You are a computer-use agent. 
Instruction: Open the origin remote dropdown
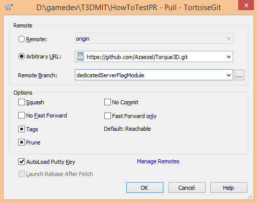[154, 39]
